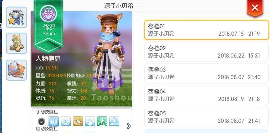Choose save 存档04 dated 2018.08.19

click(x=207, y=95)
